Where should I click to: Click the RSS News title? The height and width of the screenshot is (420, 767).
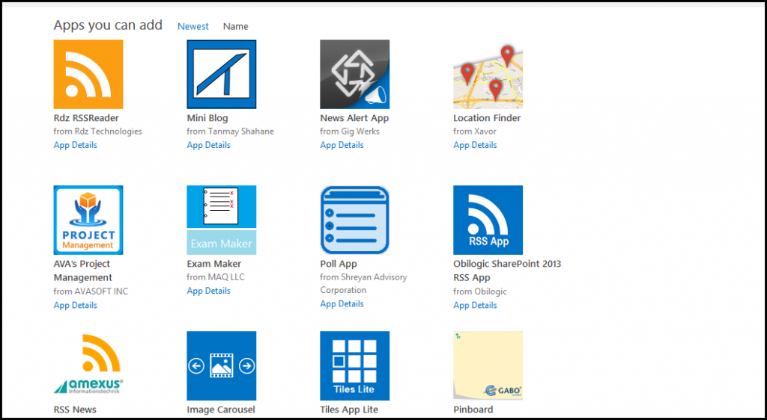(75, 410)
